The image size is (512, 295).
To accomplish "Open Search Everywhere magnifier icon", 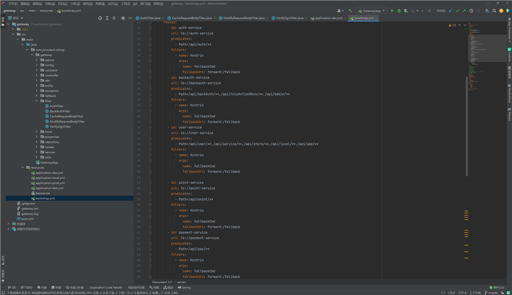I will (494, 11).
